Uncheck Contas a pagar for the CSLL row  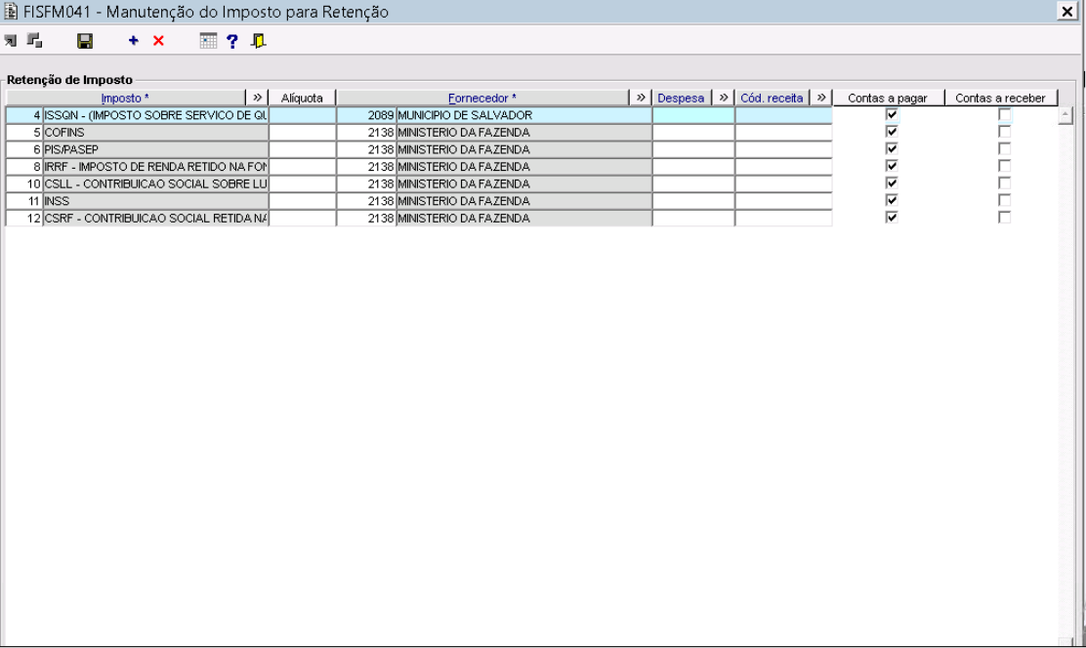point(892,183)
